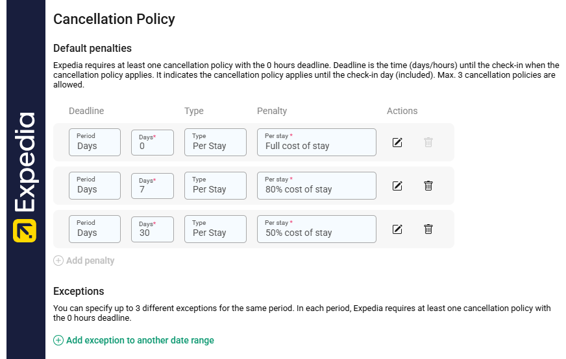Click the disabled trash icon in first row
The width and height of the screenshot is (566, 359).
[428, 142]
